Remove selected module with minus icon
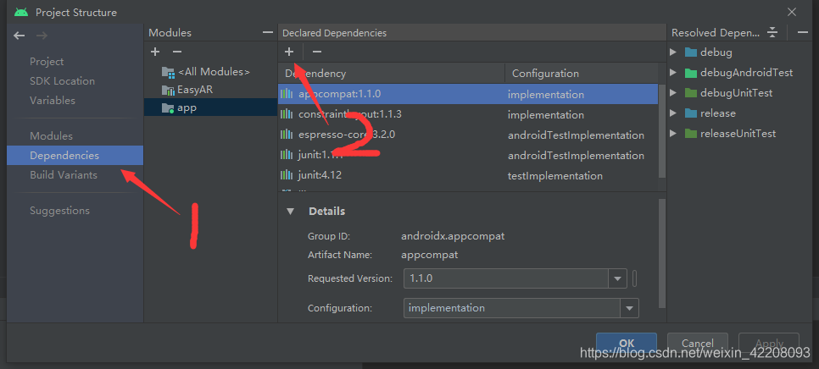 click(177, 52)
